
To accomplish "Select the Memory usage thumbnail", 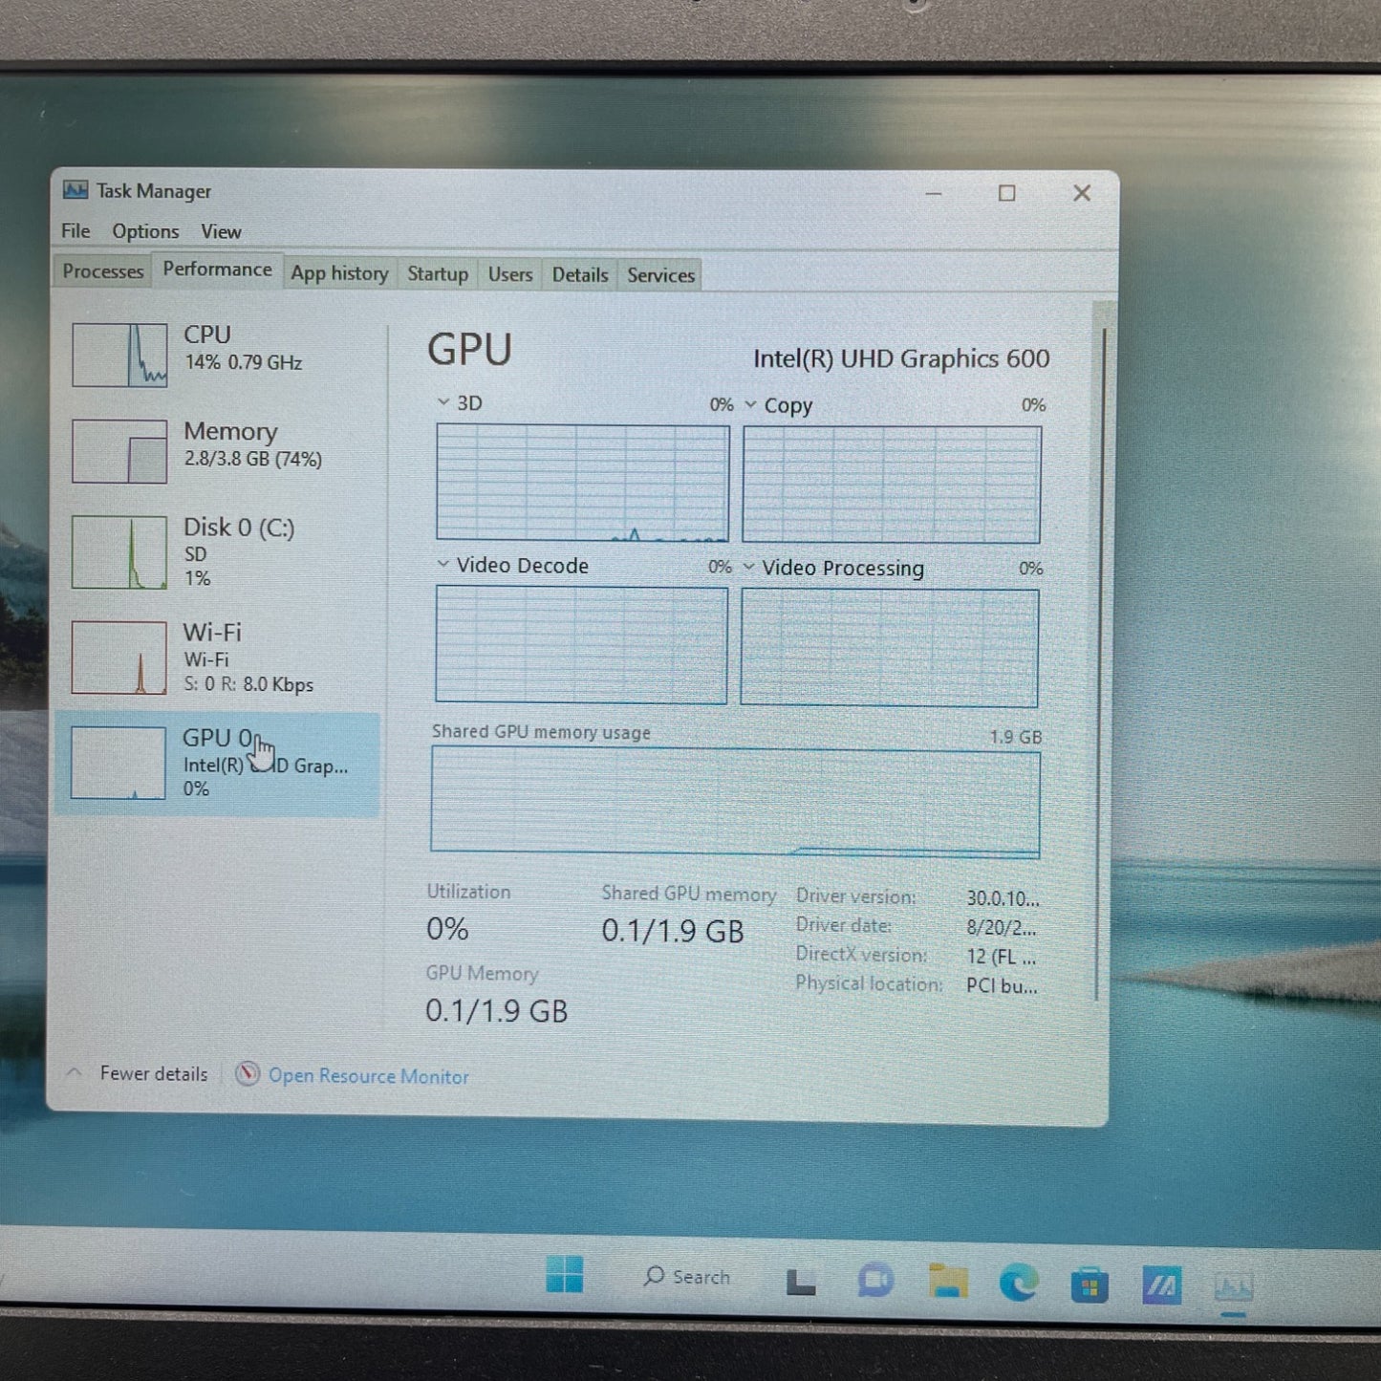I will [119, 451].
